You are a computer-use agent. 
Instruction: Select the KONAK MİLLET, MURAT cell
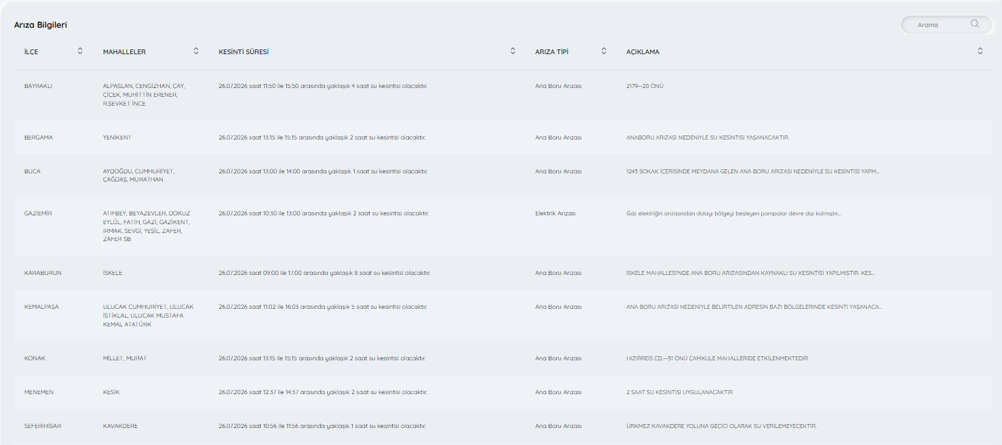coord(124,358)
